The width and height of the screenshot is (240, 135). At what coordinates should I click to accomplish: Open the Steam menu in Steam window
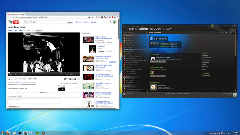pyautogui.click(x=125, y=26)
